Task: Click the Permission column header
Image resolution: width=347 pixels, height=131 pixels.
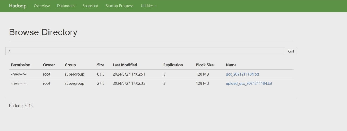Action: pos(21,65)
